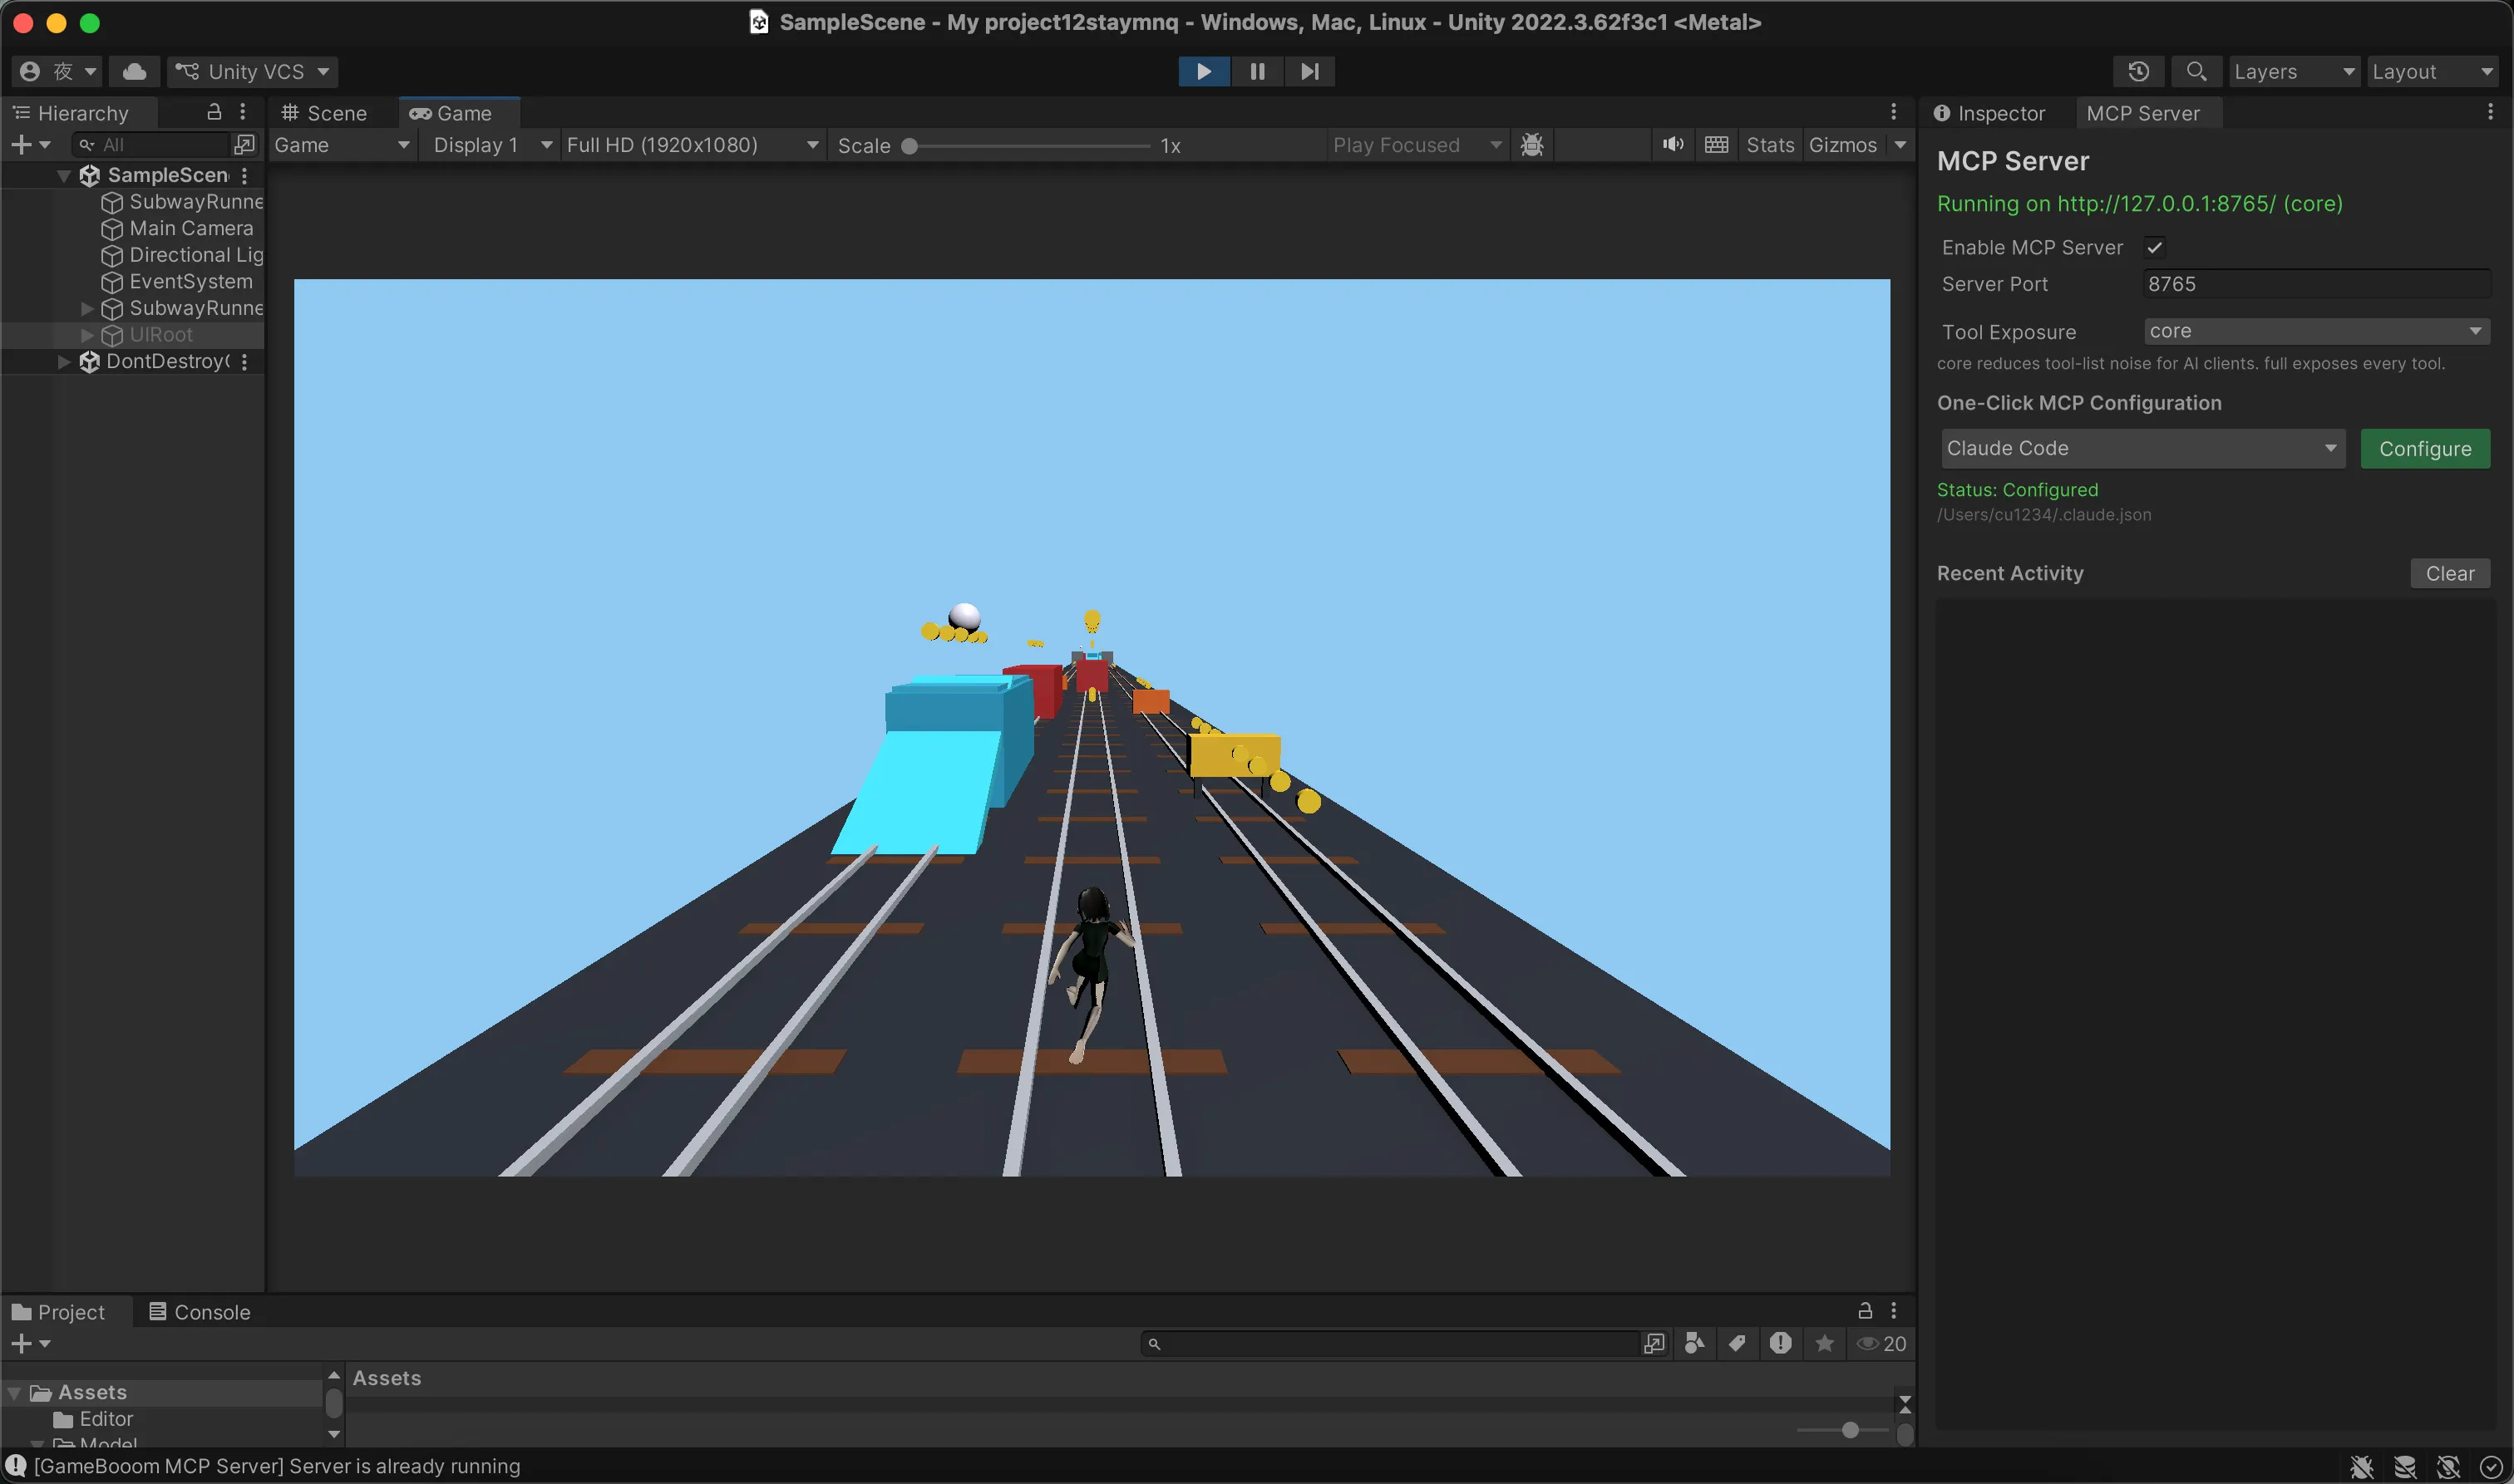Open SampleScene options kebab menu
The height and width of the screenshot is (1484, 2514).
click(x=244, y=175)
